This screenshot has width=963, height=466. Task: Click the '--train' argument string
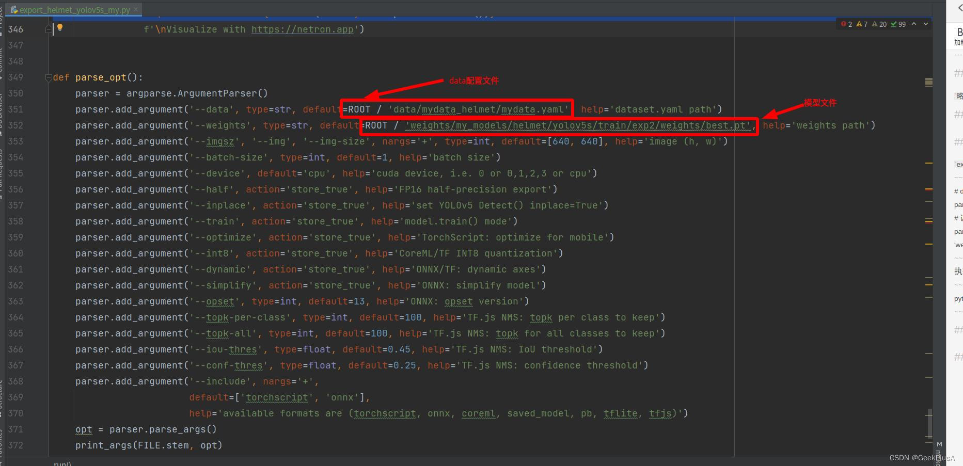click(215, 221)
